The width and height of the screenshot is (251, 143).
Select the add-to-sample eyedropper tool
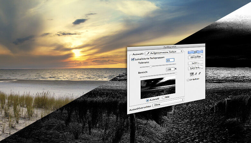click(x=196, y=74)
